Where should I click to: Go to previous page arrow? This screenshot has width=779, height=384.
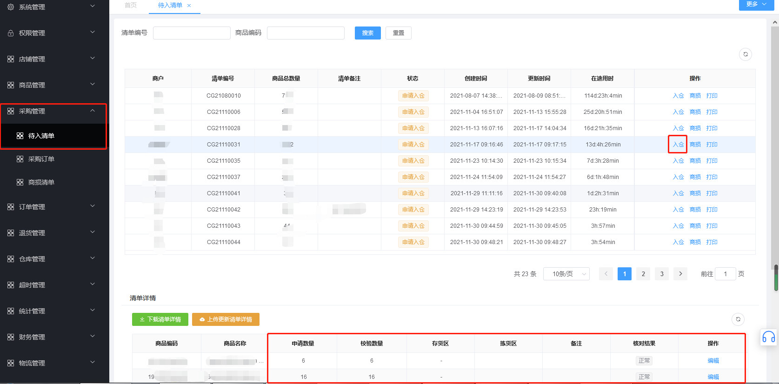pyautogui.click(x=606, y=274)
